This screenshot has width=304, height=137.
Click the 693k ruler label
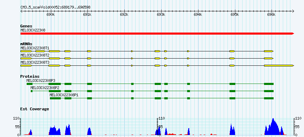(161, 15)
